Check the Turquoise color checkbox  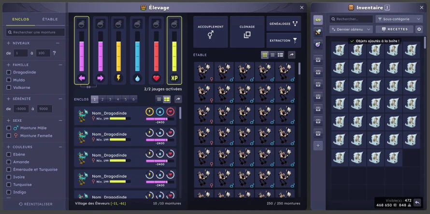pyautogui.click(x=9, y=185)
